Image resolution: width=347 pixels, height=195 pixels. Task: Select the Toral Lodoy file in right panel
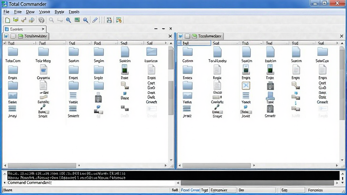tap(217, 55)
